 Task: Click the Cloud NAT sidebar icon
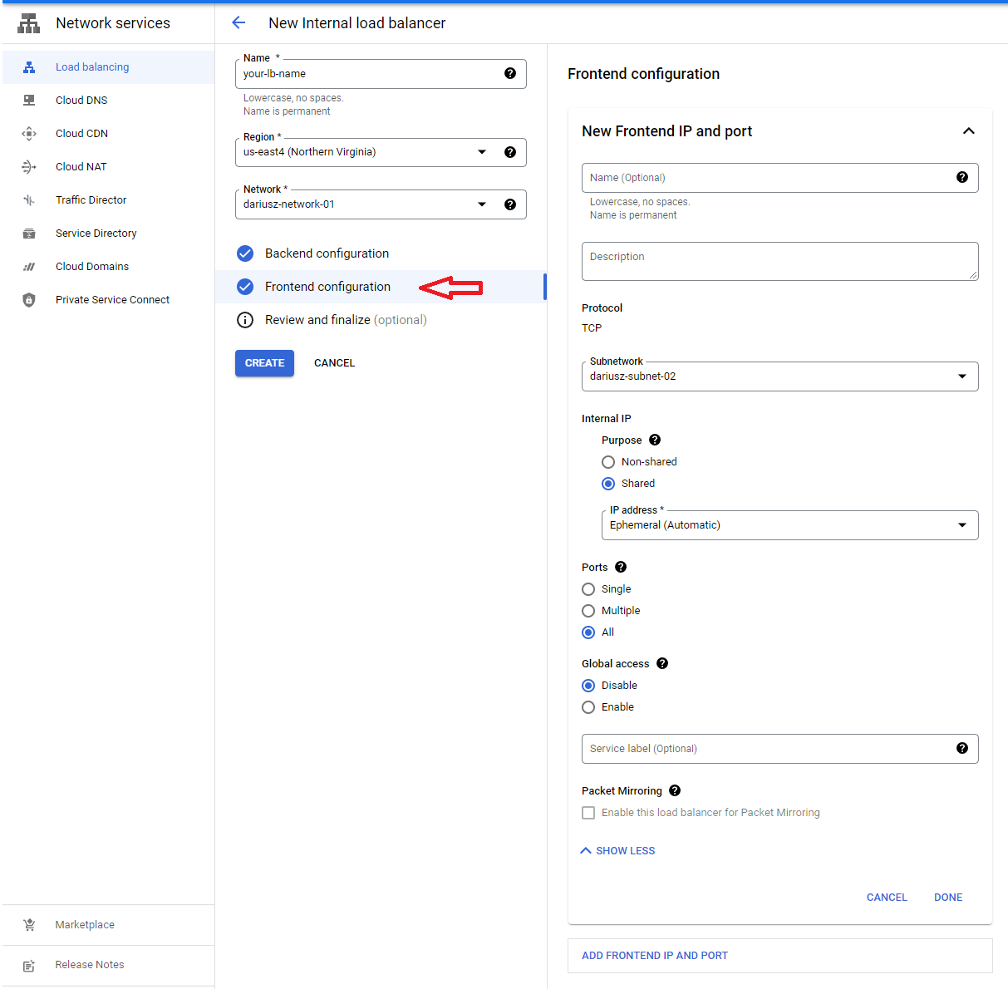click(29, 167)
